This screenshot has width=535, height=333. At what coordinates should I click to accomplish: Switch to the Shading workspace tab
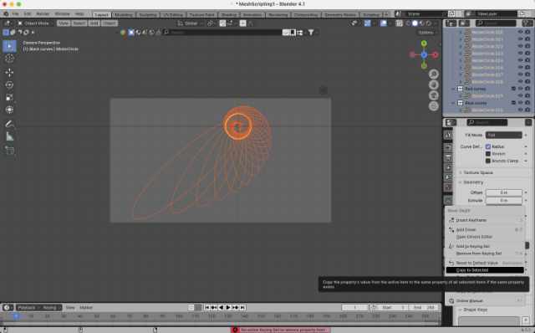(x=229, y=15)
